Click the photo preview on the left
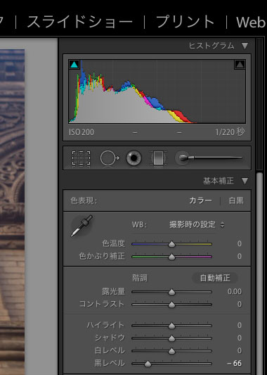 point(12,212)
